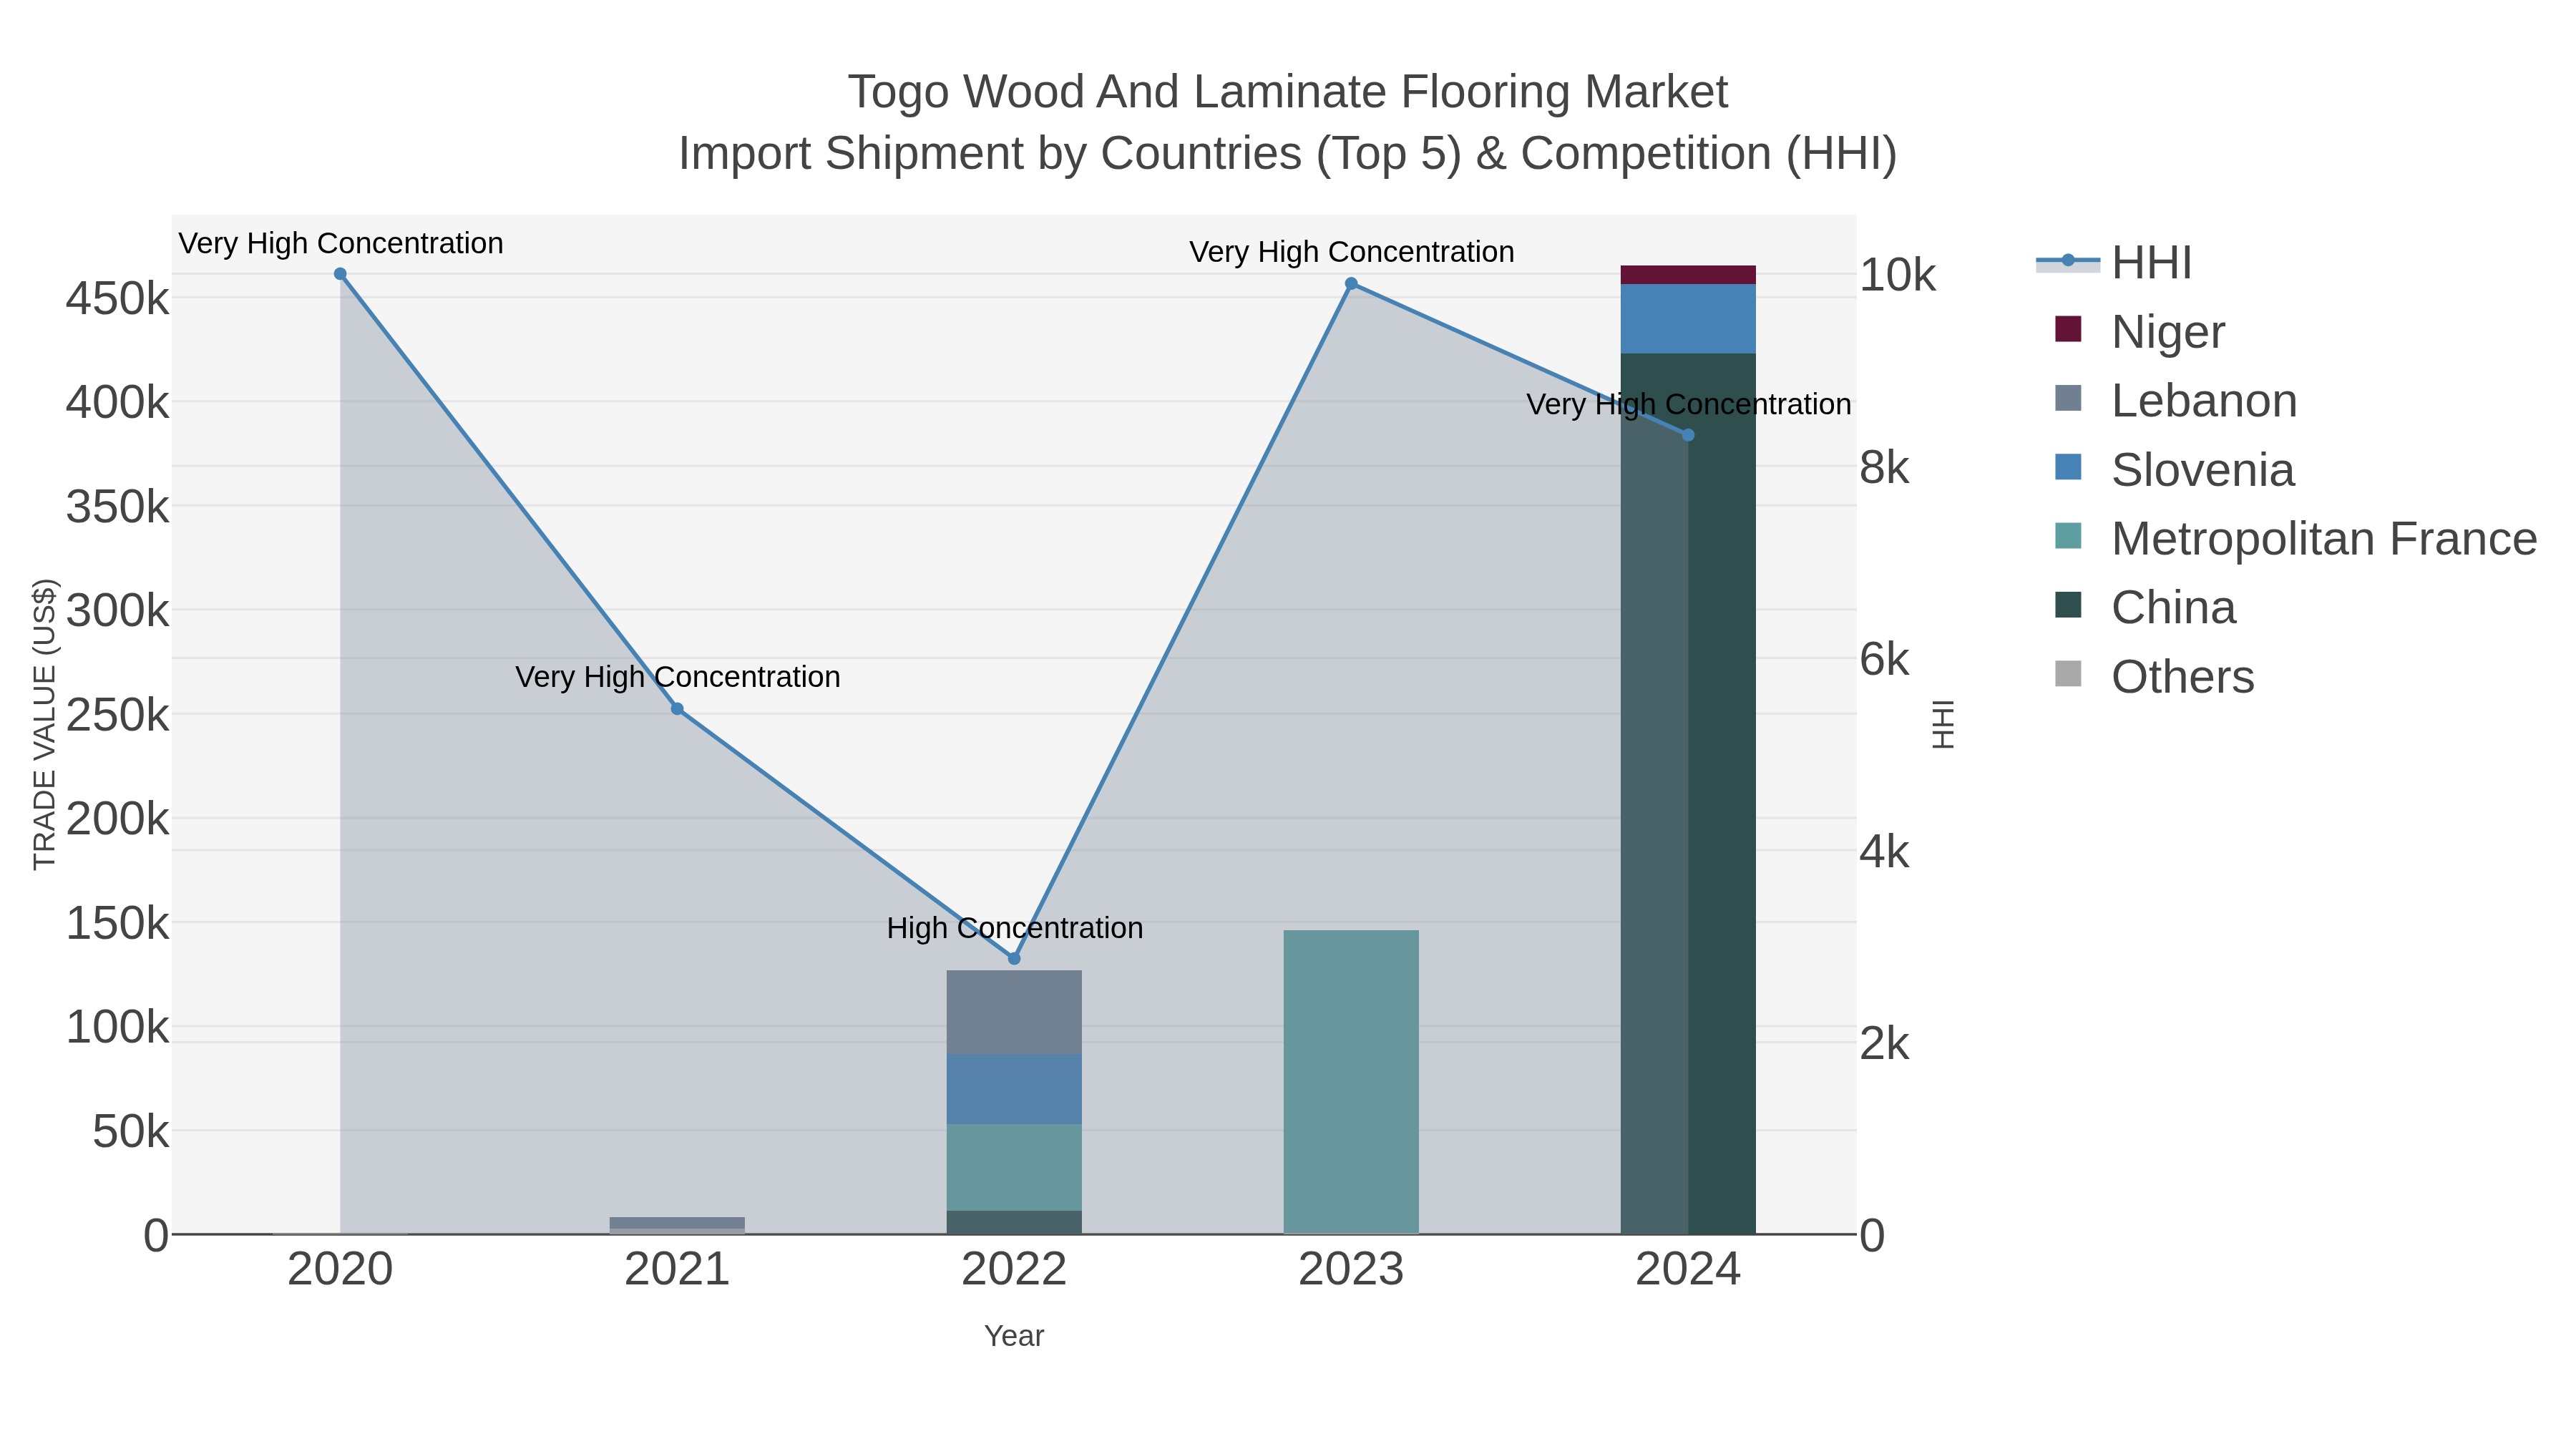The width and height of the screenshot is (2576, 1449).
Task: Click the 2024 China bar segment
Action: click(1688, 794)
